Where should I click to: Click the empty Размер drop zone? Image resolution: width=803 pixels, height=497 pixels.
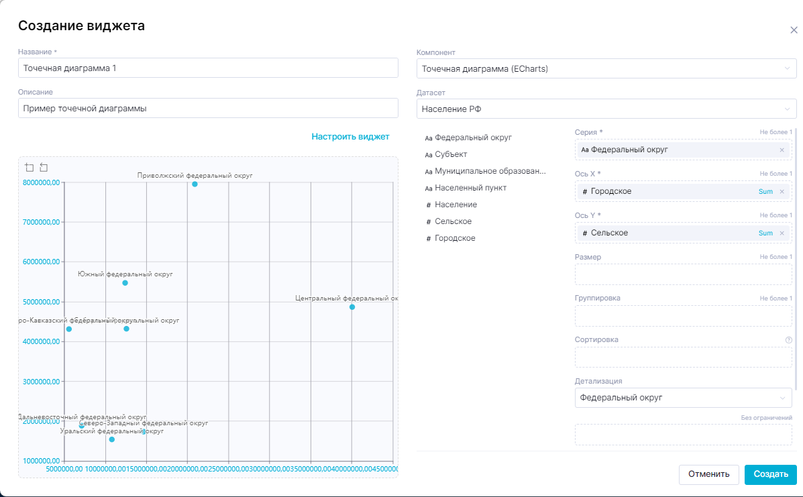tap(683, 275)
